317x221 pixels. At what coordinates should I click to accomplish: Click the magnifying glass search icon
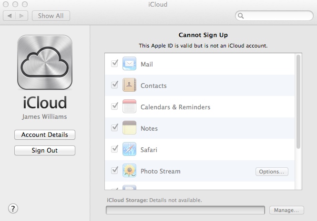click(241, 16)
